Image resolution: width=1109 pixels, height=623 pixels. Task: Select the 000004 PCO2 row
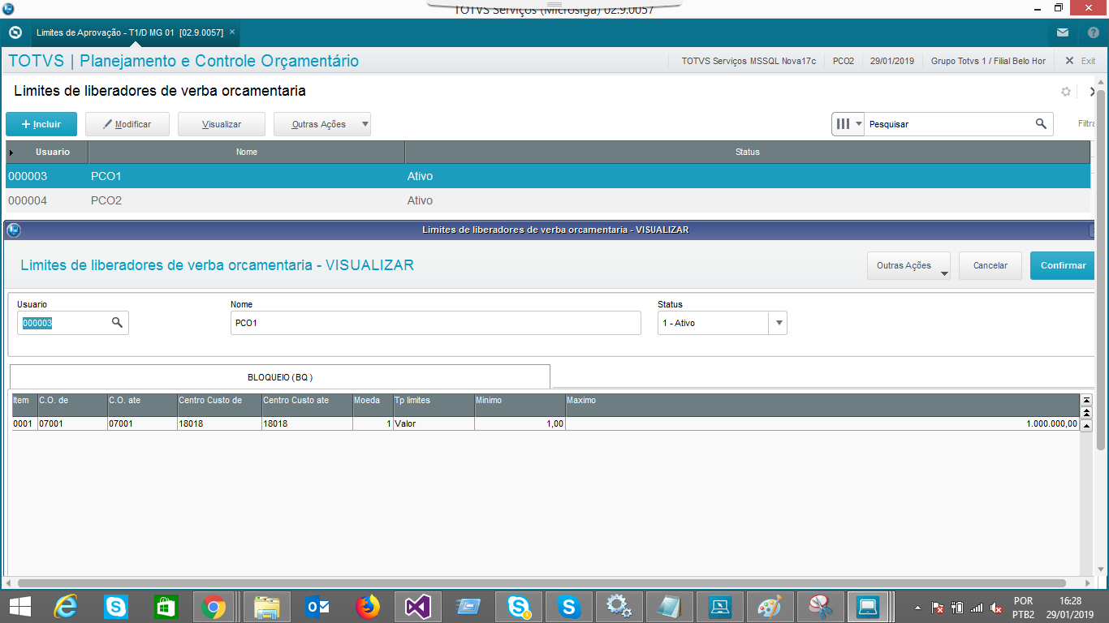pos(548,200)
